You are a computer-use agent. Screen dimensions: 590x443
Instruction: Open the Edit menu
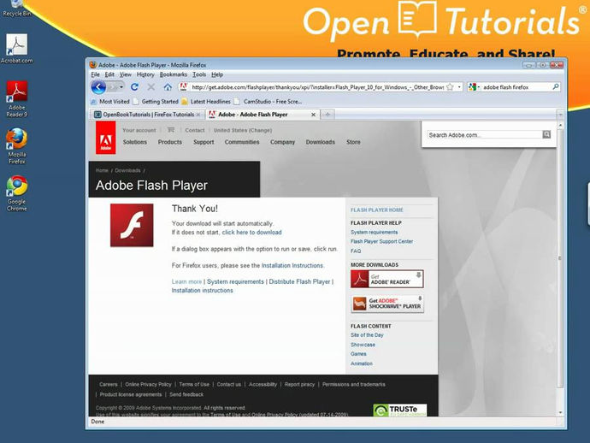click(109, 74)
